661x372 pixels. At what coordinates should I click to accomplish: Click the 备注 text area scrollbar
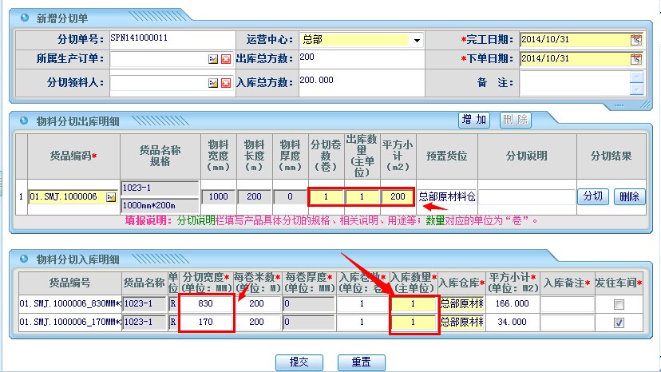[x=636, y=82]
